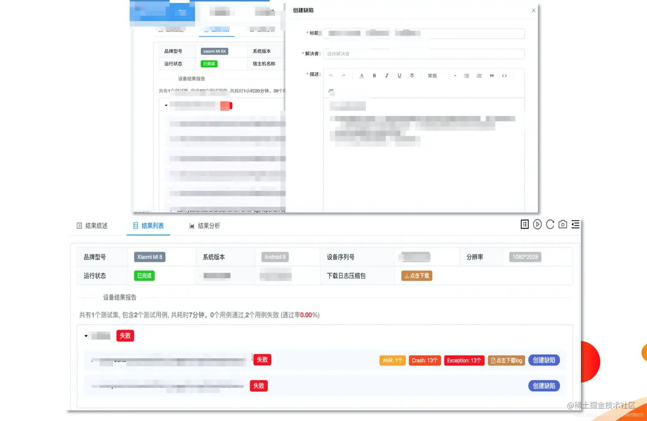Click the Crash: 13个 badge
Viewport: 647px width, 421px height.
click(x=424, y=360)
